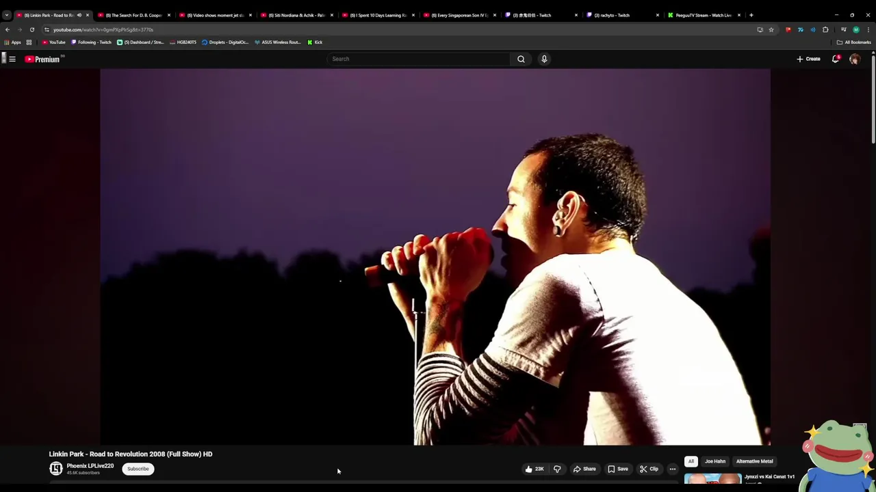Click in the YouTube search field
This screenshot has width=876, height=492.
419,59
